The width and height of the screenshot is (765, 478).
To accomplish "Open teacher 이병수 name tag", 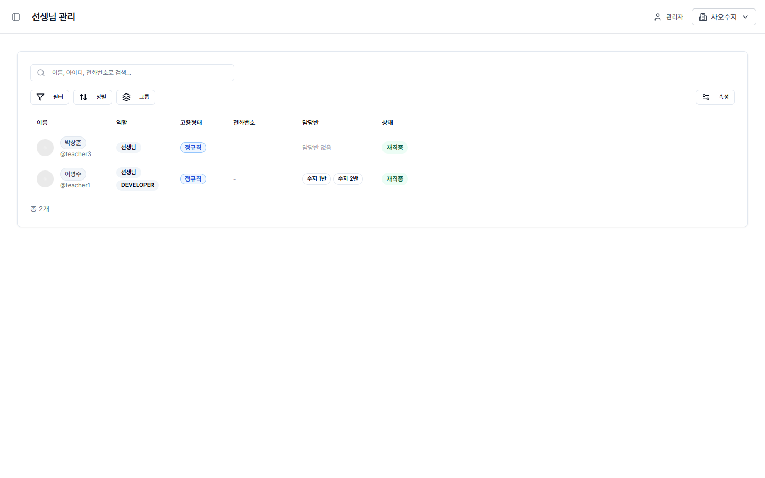I will [x=73, y=174].
